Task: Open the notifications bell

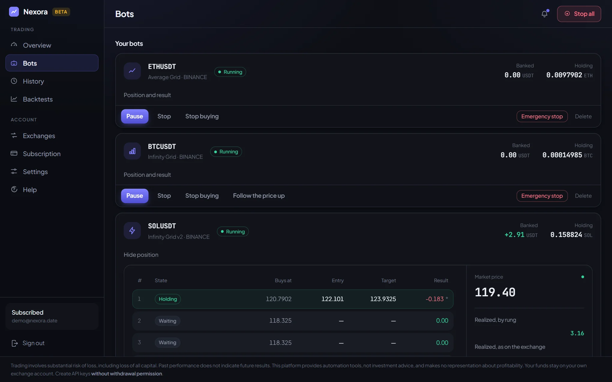Action: [x=544, y=14]
